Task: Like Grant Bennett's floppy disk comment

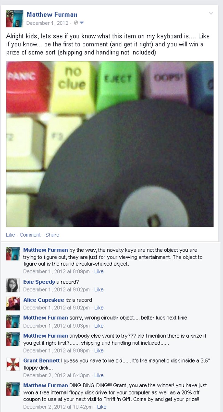Action: [99, 375]
